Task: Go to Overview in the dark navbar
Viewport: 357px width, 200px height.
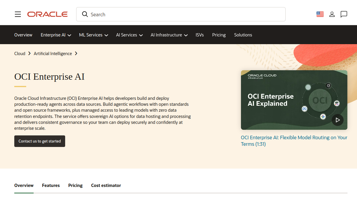Action: tap(23, 35)
